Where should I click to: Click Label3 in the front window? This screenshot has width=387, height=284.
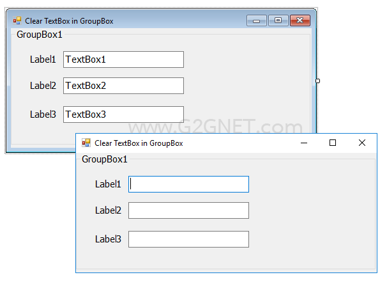108,239
